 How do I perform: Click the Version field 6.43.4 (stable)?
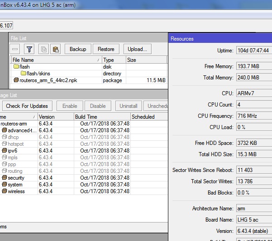pyautogui.click(x=254, y=231)
